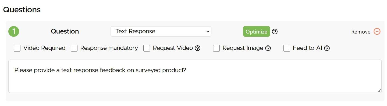Click the green Optimize button
The width and height of the screenshot is (387, 106).
(256, 31)
